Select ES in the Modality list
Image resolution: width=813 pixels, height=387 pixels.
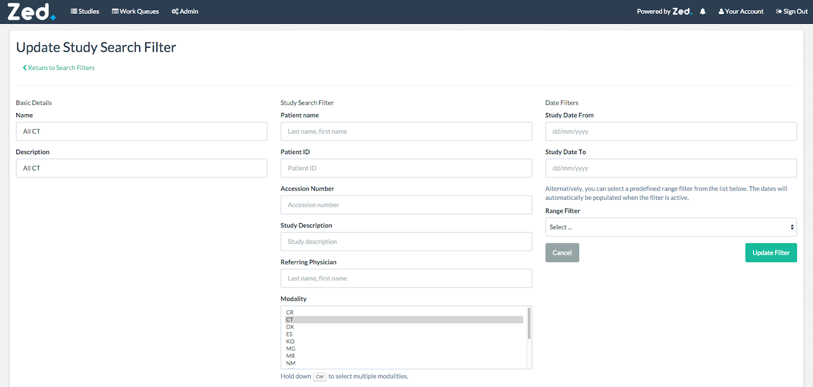click(404, 334)
